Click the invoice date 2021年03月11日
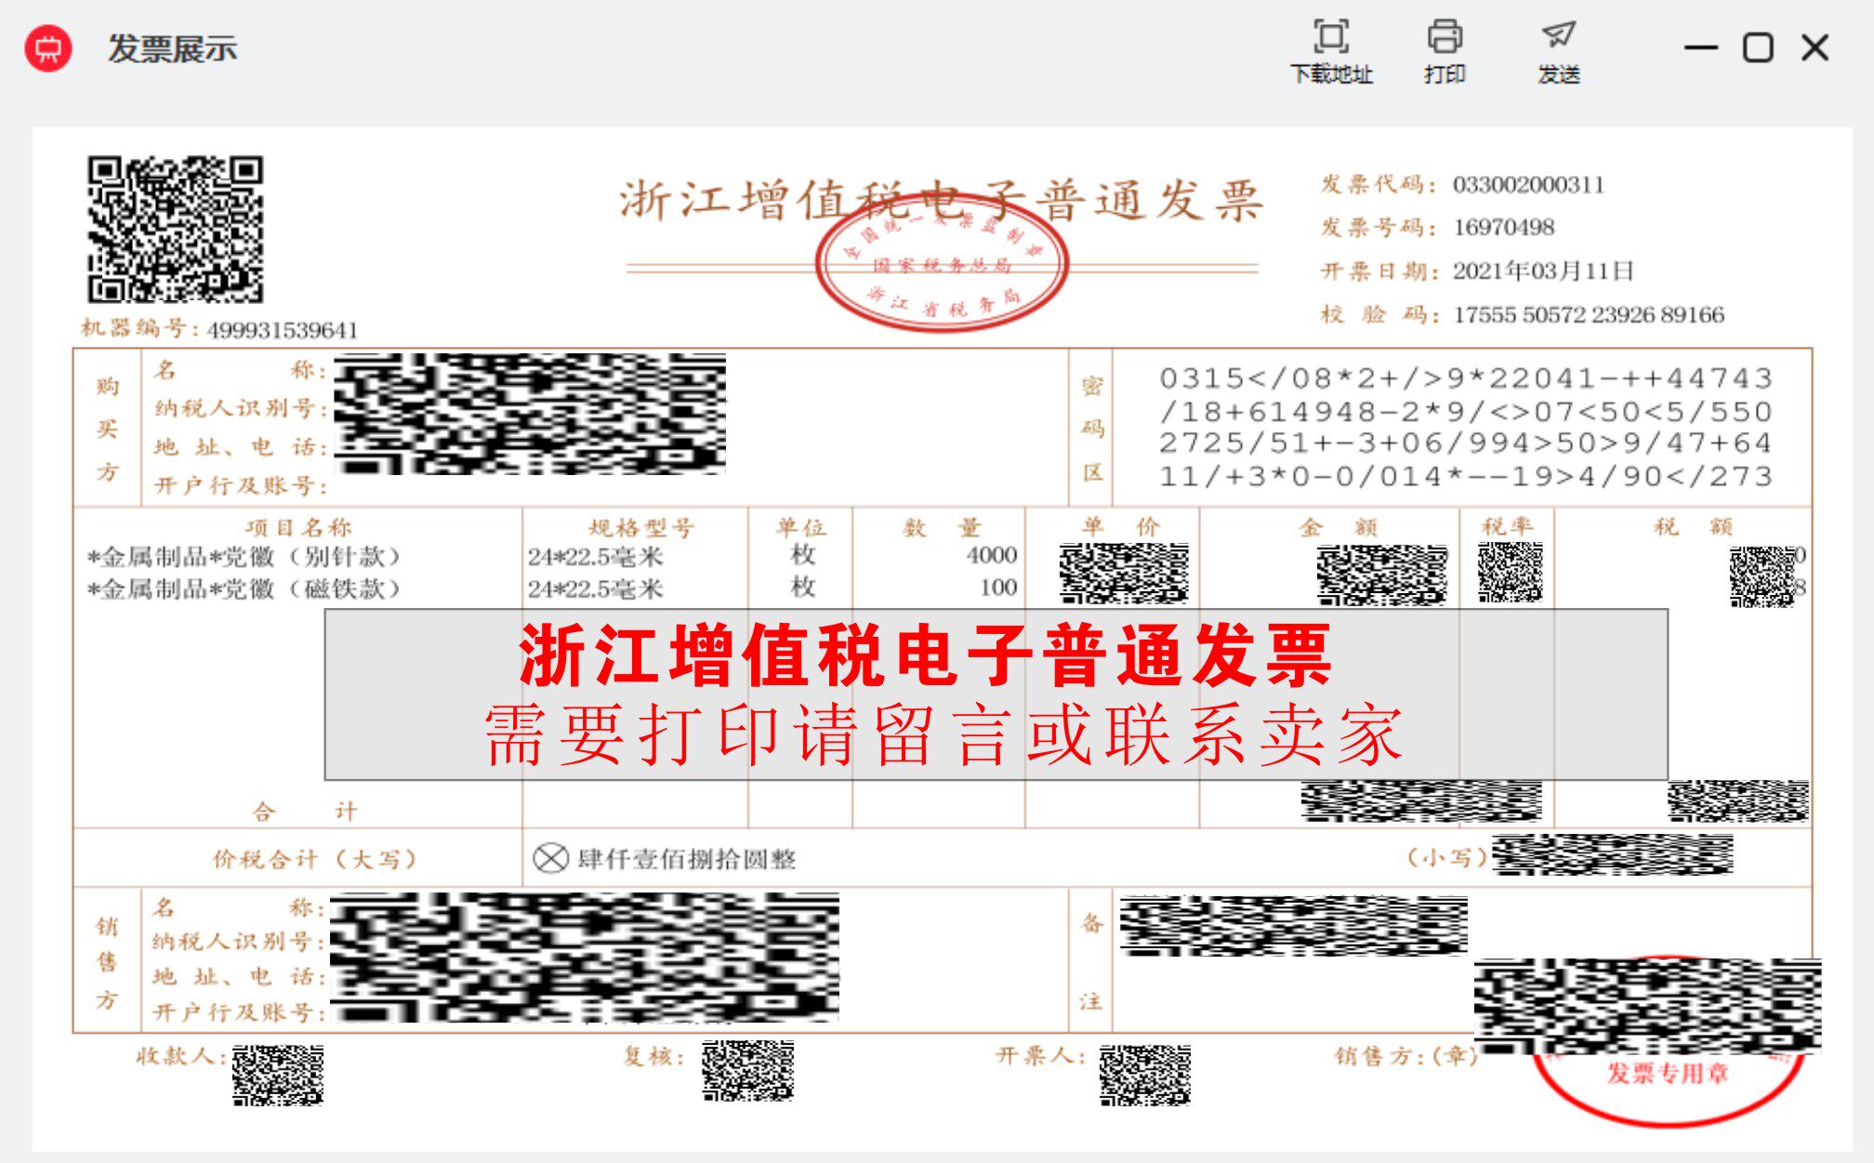The width and height of the screenshot is (1874, 1163). click(1543, 271)
